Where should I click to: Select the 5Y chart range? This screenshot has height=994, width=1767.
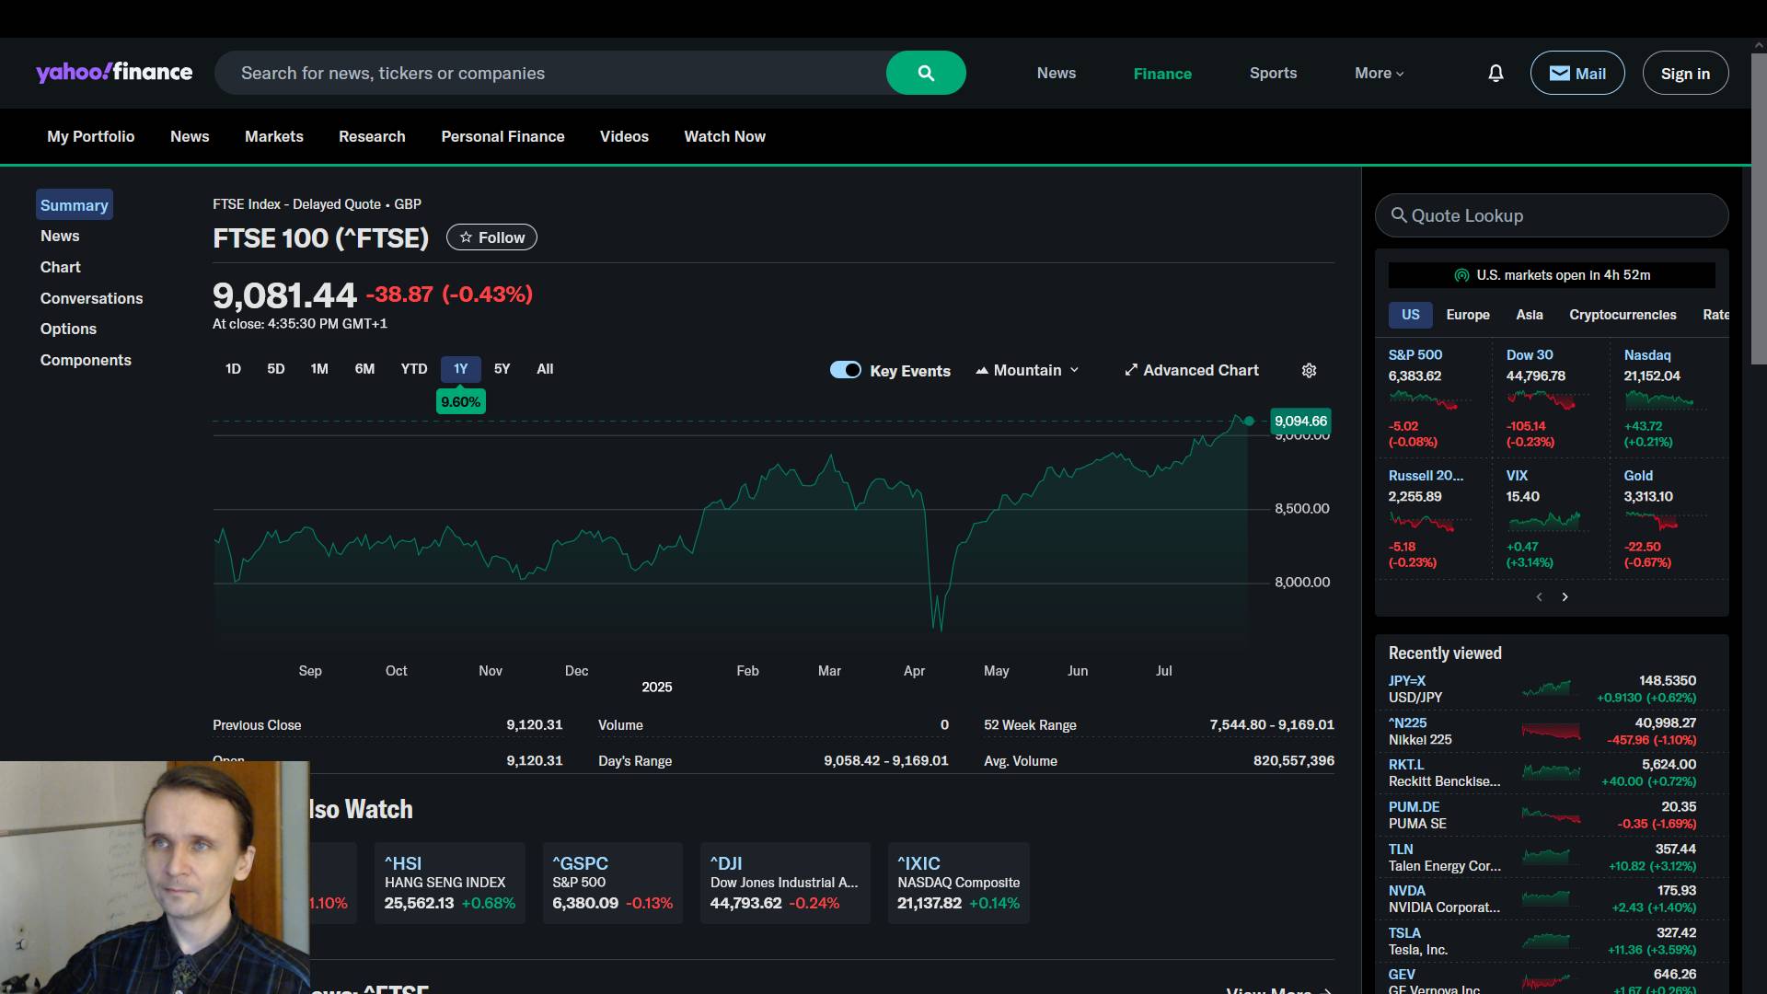(x=502, y=369)
